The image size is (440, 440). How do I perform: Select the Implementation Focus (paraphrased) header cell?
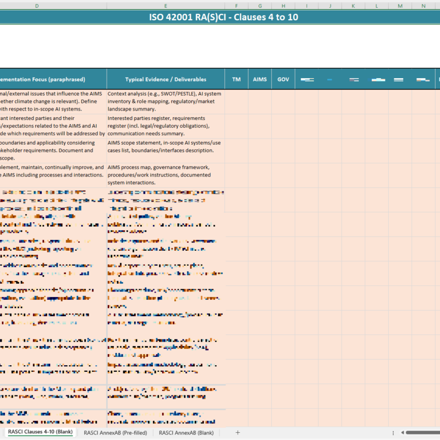(x=50, y=79)
